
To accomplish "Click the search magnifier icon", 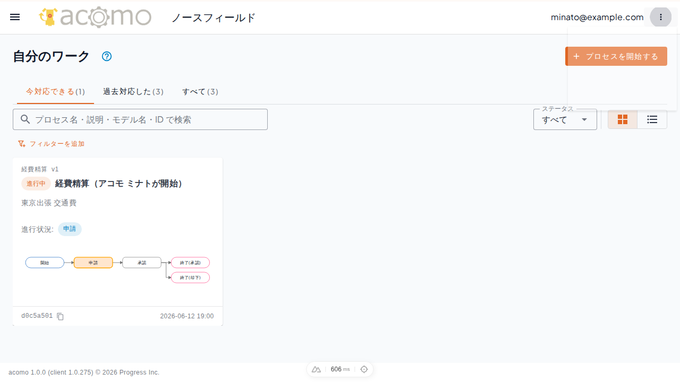I will click(25, 119).
